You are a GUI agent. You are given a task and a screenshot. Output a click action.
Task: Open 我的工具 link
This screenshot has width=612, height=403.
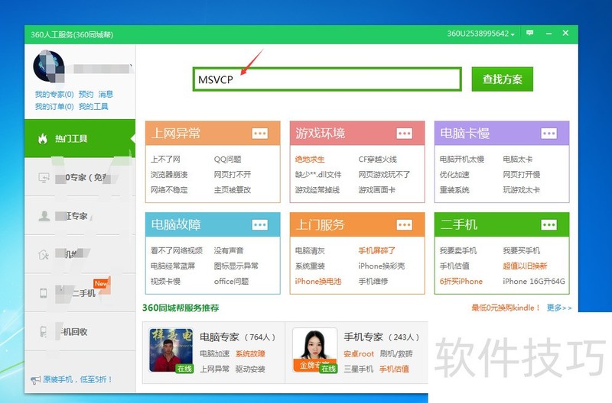click(x=93, y=107)
